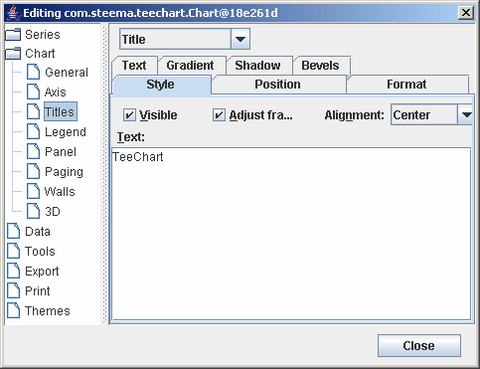Open the Alignment dropdown arrow

tap(465, 115)
